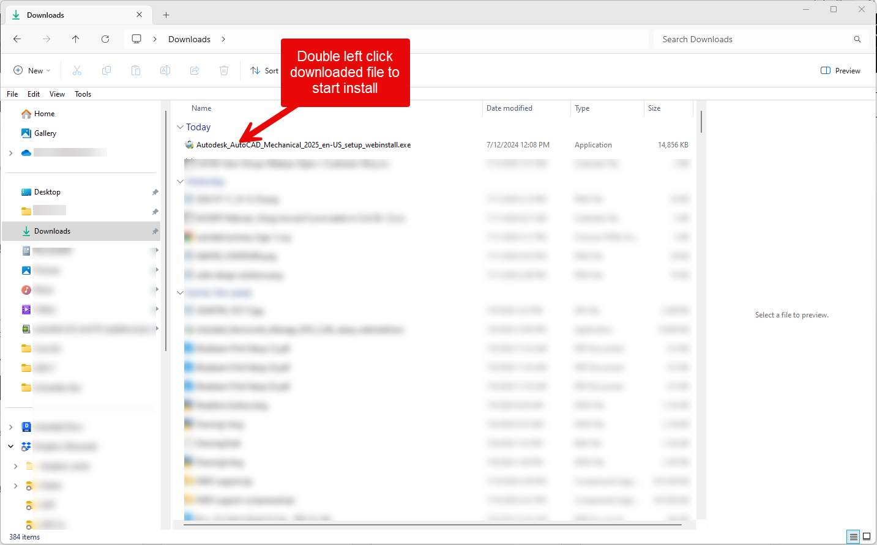Click the Delete trash icon

click(x=224, y=71)
